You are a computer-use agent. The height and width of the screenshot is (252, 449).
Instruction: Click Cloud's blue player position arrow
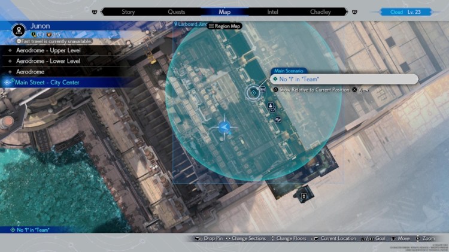tap(224, 127)
